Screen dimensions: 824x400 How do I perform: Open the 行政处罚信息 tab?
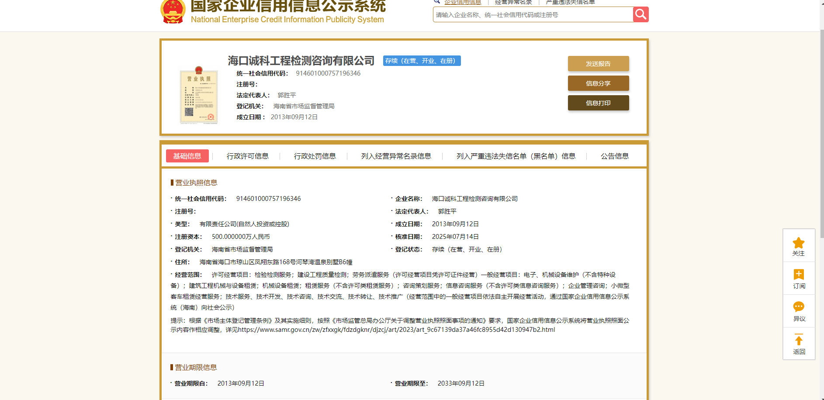[x=315, y=156]
